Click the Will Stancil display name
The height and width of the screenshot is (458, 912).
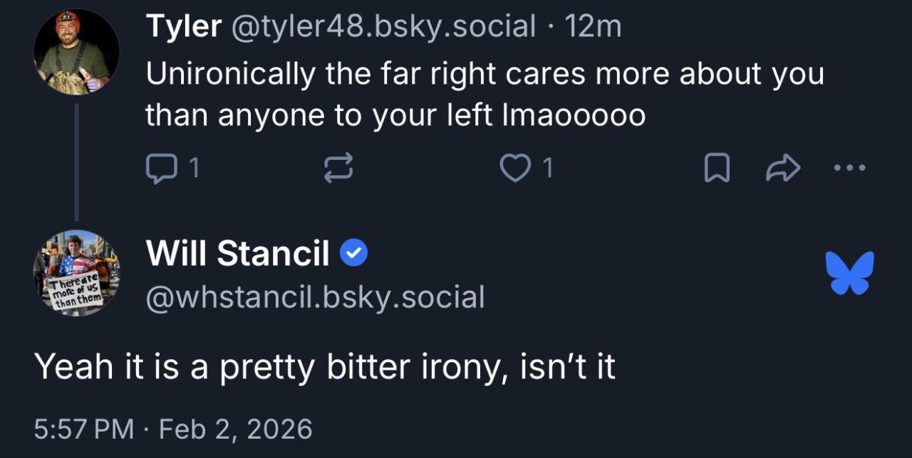pos(237,253)
